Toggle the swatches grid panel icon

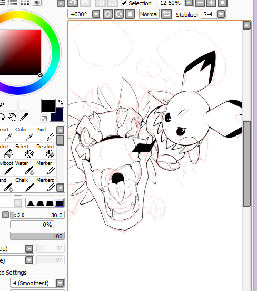(x=25, y=3)
